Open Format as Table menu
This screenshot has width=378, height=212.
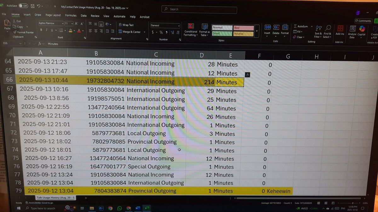(204, 30)
